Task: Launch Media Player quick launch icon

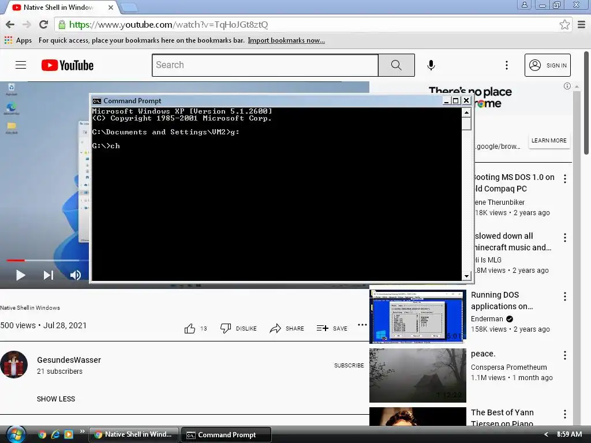Action: coord(69,434)
